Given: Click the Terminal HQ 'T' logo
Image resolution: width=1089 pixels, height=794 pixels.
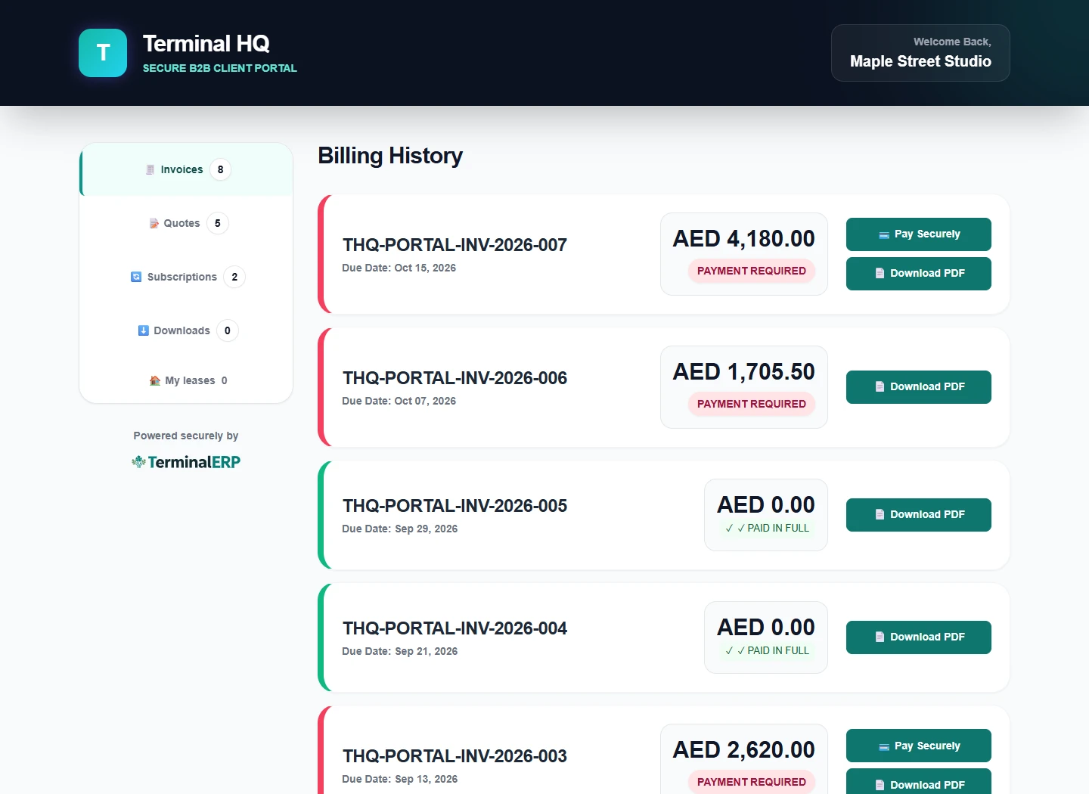Looking at the screenshot, I should 103,53.
